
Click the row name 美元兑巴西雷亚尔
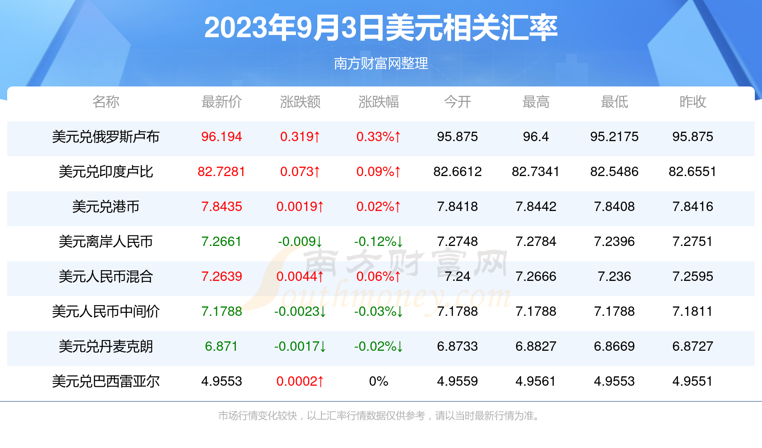click(106, 381)
